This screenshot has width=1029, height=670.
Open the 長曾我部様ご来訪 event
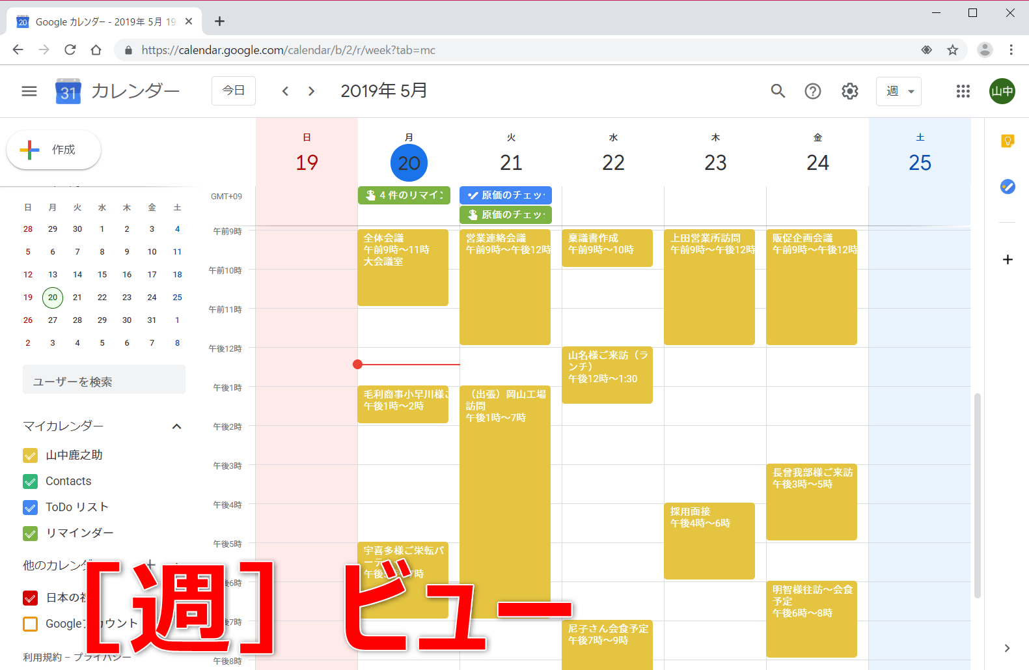tap(812, 502)
